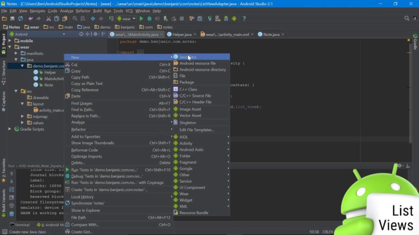Select the Helper class in project tree
This screenshot has height=235, width=419.
[x=50, y=73]
